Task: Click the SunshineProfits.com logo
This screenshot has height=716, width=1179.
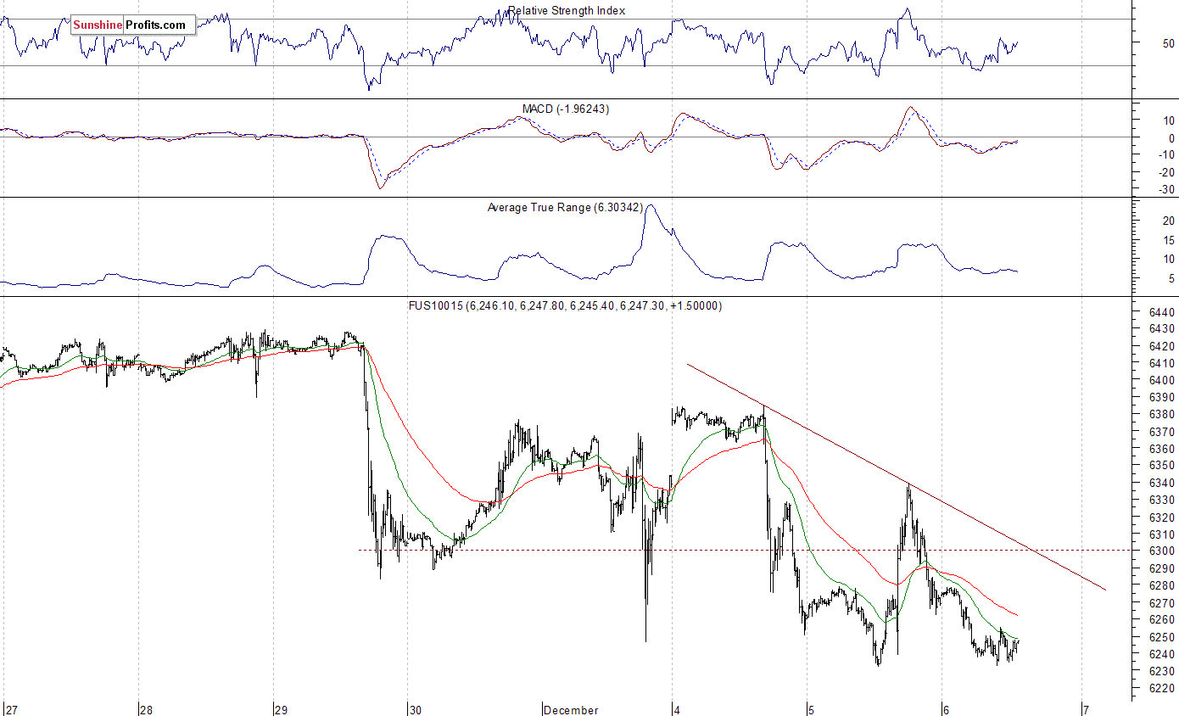Action: click(133, 25)
